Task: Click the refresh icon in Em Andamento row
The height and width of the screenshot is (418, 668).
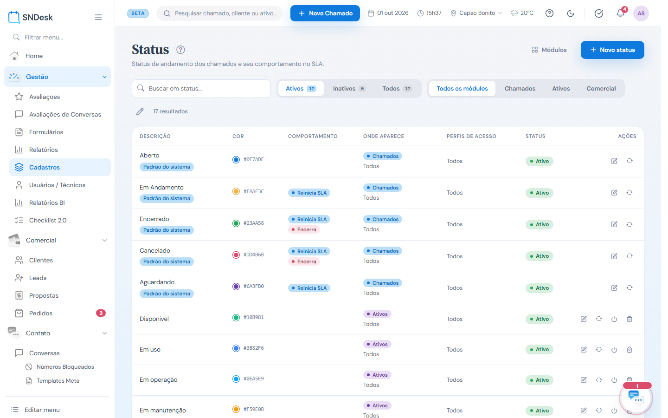Action: pyautogui.click(x=629, y=192)
